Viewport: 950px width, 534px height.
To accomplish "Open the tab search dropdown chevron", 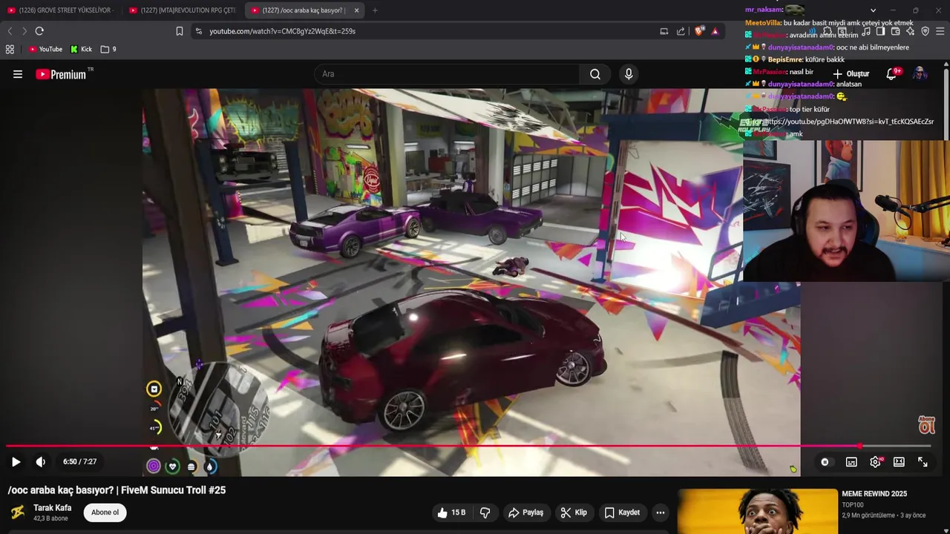I will point(873,10).
